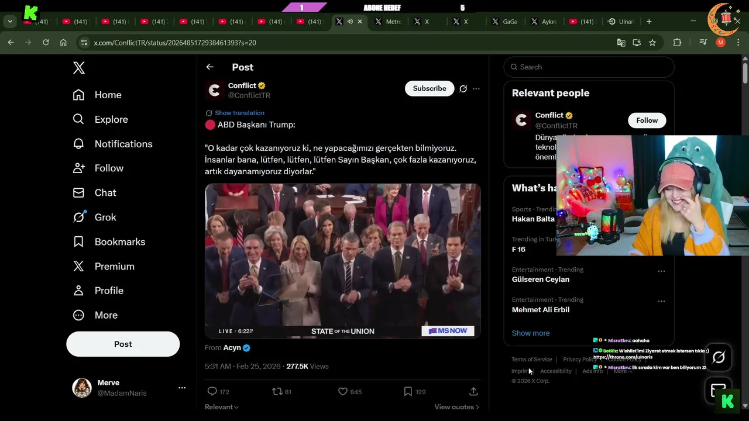Open Chrome profile avatar M

721,43
